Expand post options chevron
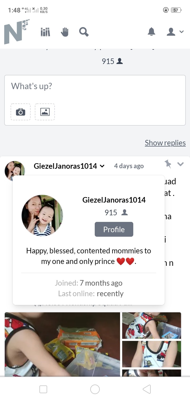This screenshot has width=190, height=402. click(x=180, y=164)
